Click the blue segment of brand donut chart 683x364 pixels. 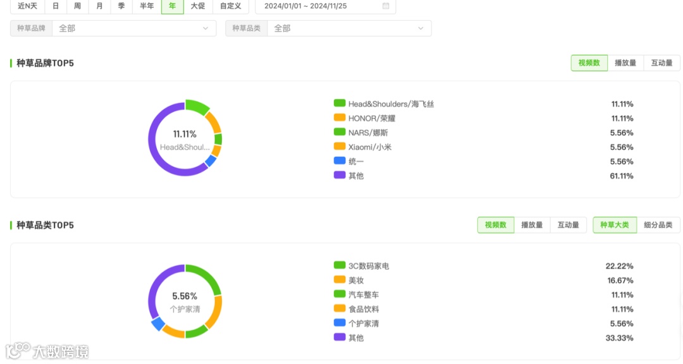(x=211, y=161)
